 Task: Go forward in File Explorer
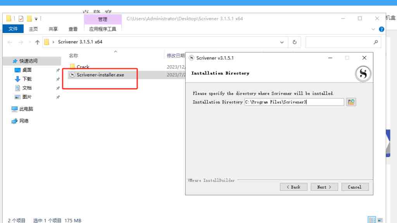(x=21, y=42)
